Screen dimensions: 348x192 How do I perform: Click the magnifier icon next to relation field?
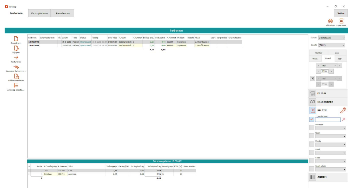[x=344, y=119]
